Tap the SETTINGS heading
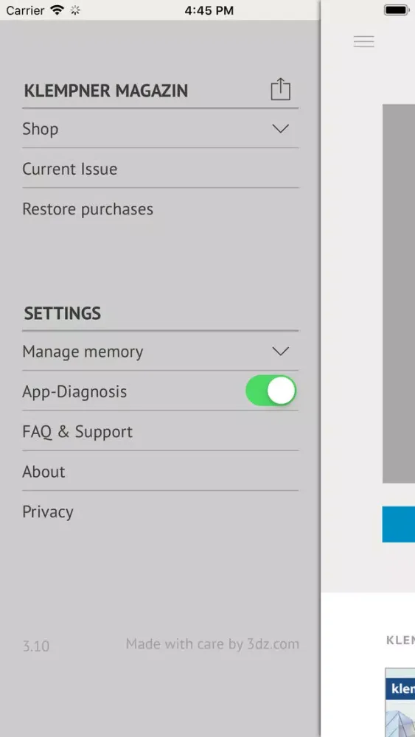 pos(62,313)
